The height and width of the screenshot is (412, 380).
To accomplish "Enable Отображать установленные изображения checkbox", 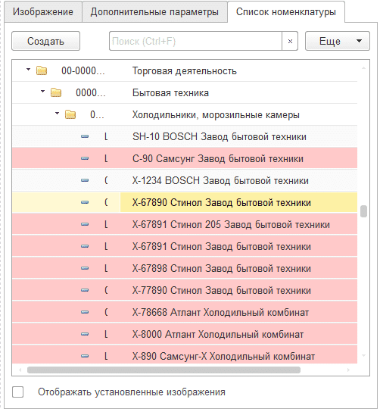I will tap(17, 392).
